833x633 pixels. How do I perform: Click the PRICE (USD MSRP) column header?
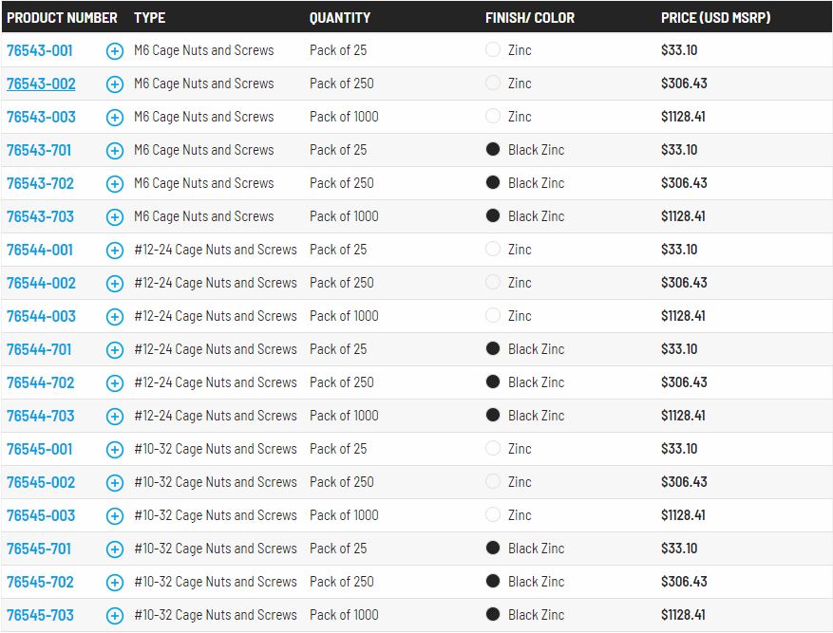(715, 17)
